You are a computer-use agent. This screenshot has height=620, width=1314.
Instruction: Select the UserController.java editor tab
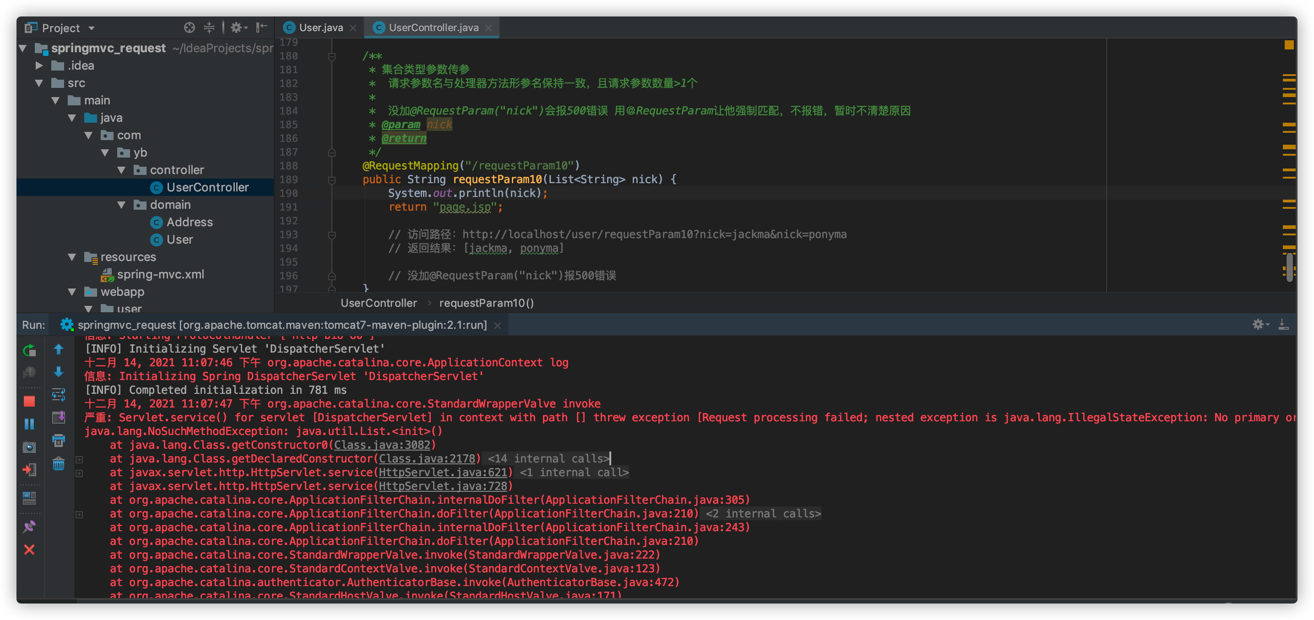(x=433, y=27)
